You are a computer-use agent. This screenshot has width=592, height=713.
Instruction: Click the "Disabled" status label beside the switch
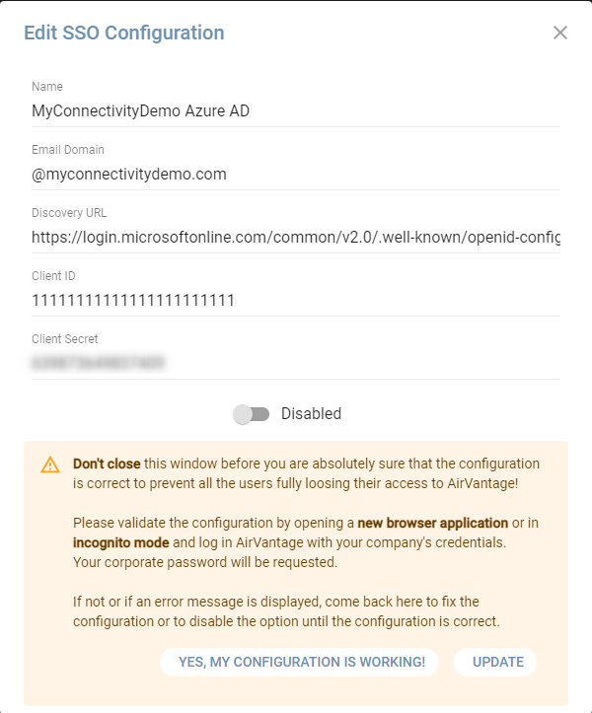311,414
